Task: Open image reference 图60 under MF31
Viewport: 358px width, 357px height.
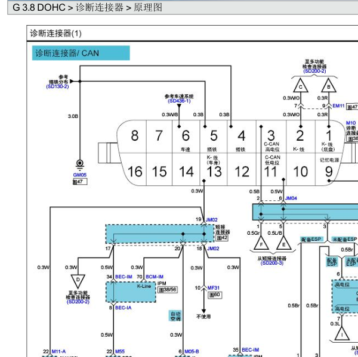Action: (x=215, y=295)
